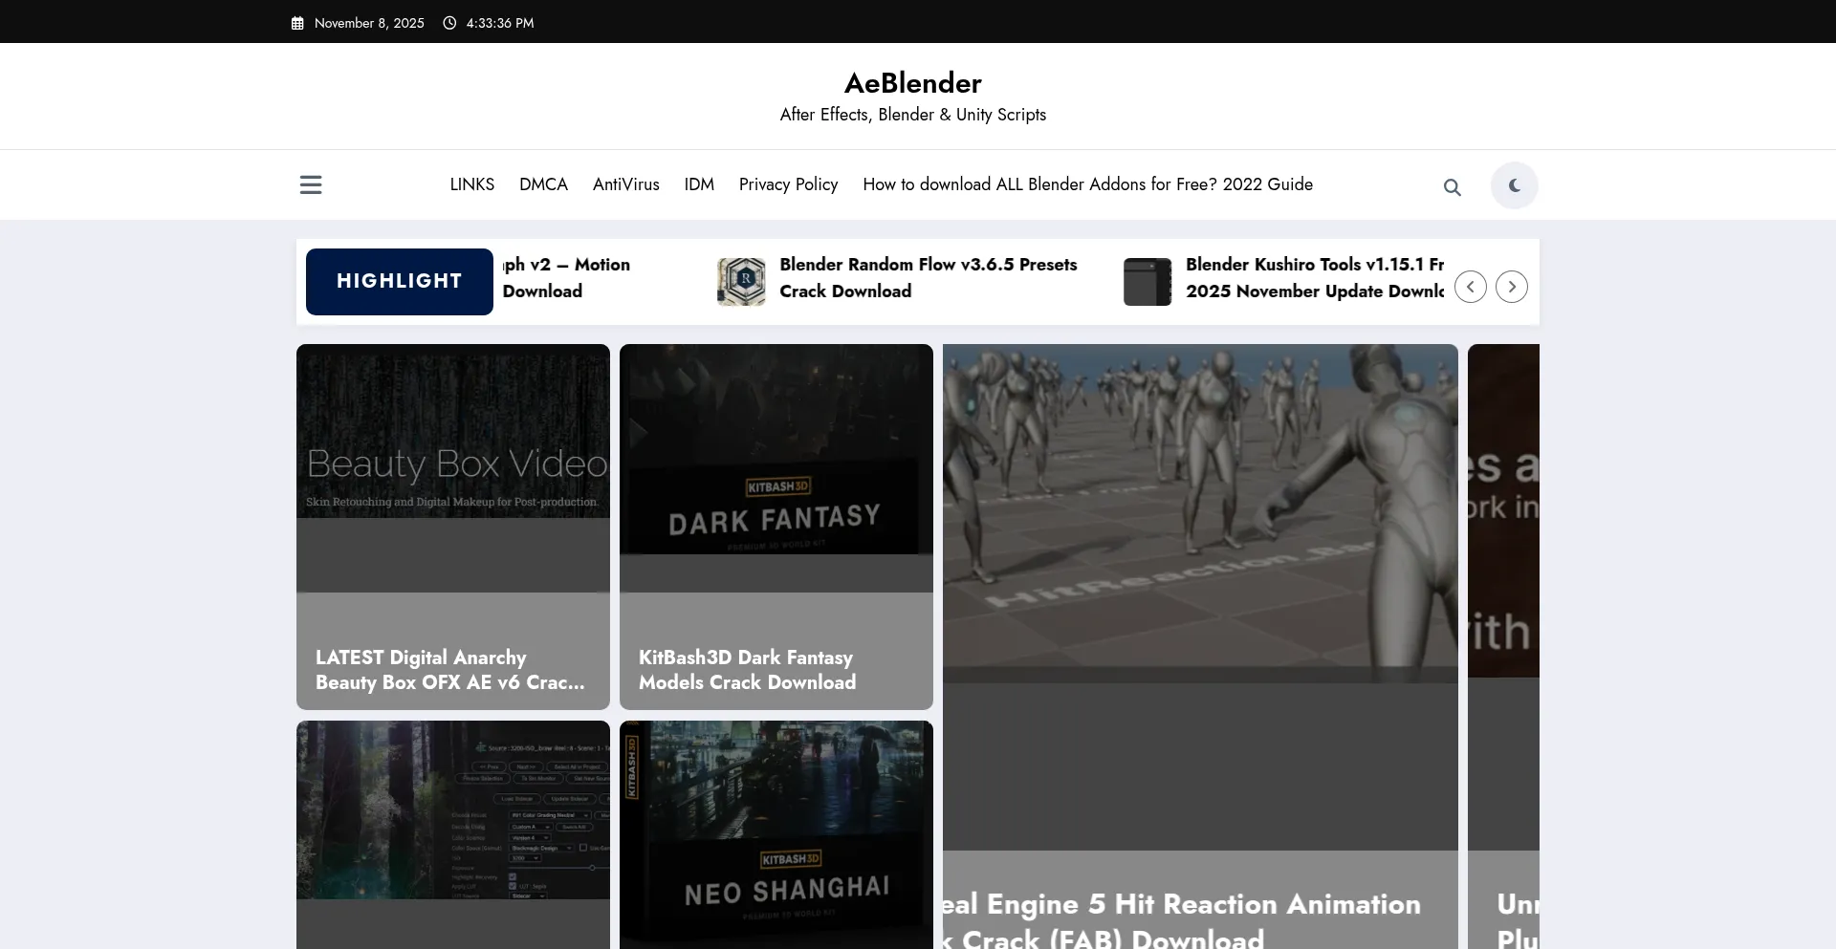Show previous highlight with left arrow
1836x949 pixels.
click(1470, 287)
